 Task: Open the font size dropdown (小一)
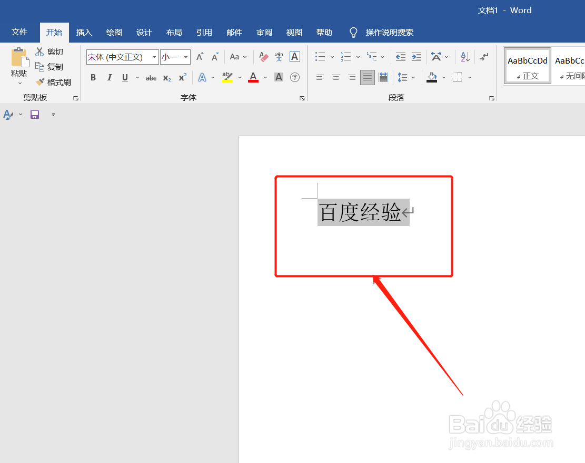click(x=186, y=57)
